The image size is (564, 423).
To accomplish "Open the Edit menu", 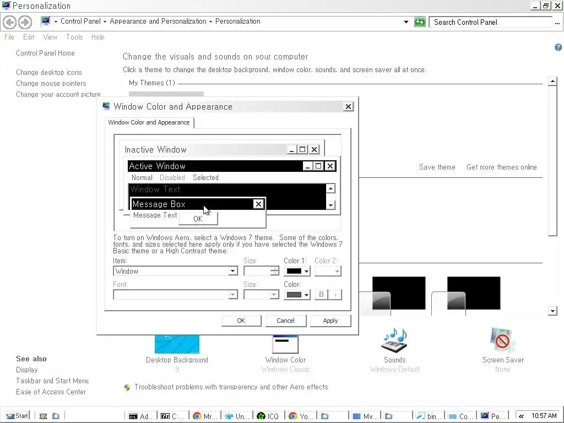I will pyautogui.click(x=29, y=37).
